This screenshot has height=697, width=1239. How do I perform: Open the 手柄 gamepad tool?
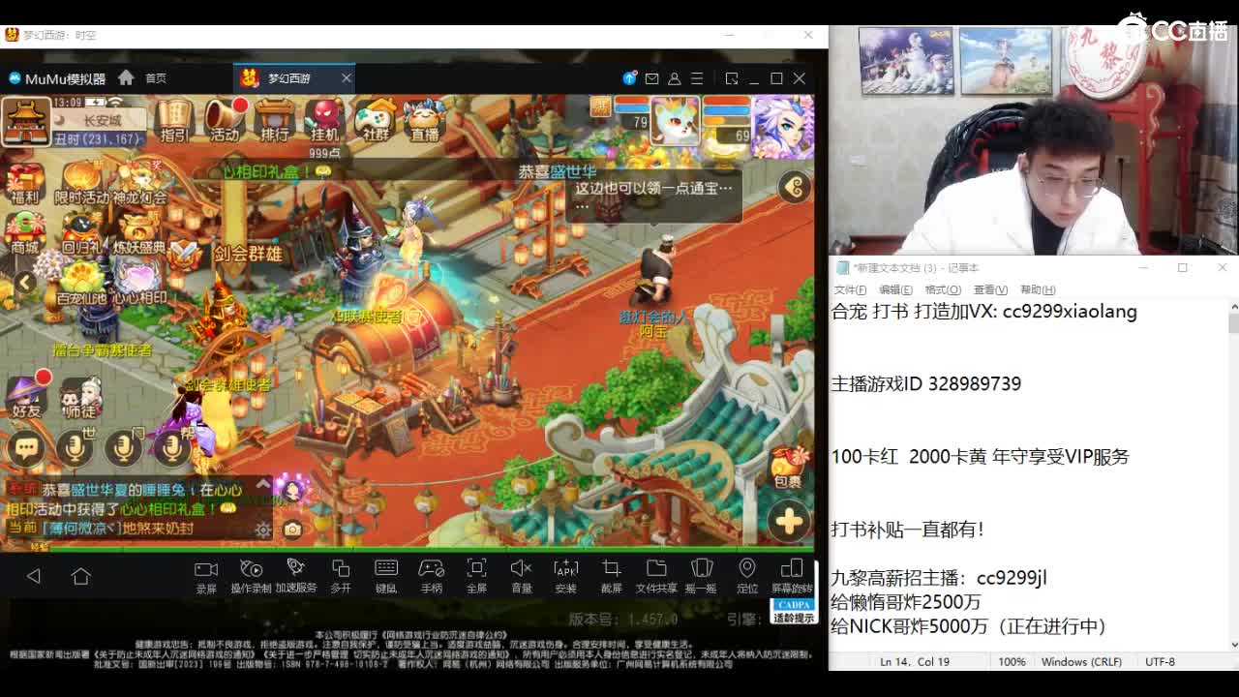[x=431, y=576]
